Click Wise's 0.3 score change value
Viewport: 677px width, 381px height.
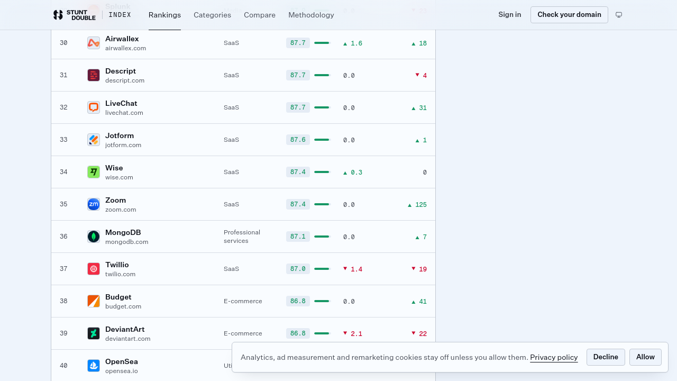353,173
